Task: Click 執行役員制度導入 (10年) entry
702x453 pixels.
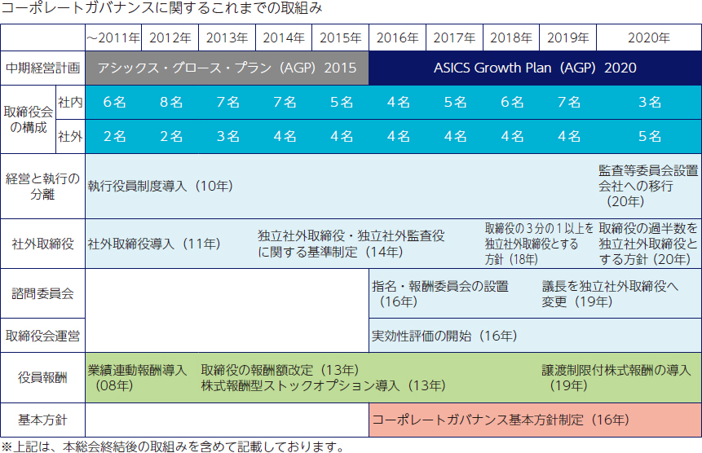Action: pyautogui.click(x=161, y=186)
